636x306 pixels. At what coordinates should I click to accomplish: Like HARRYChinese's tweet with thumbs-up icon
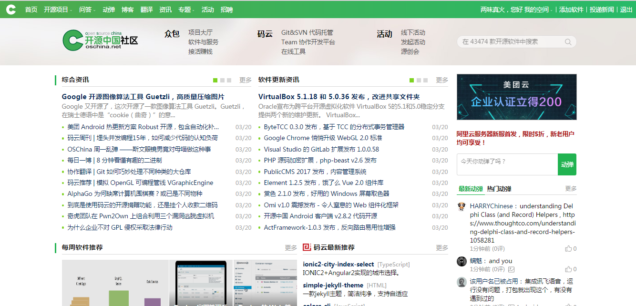(x=568, y=249)
